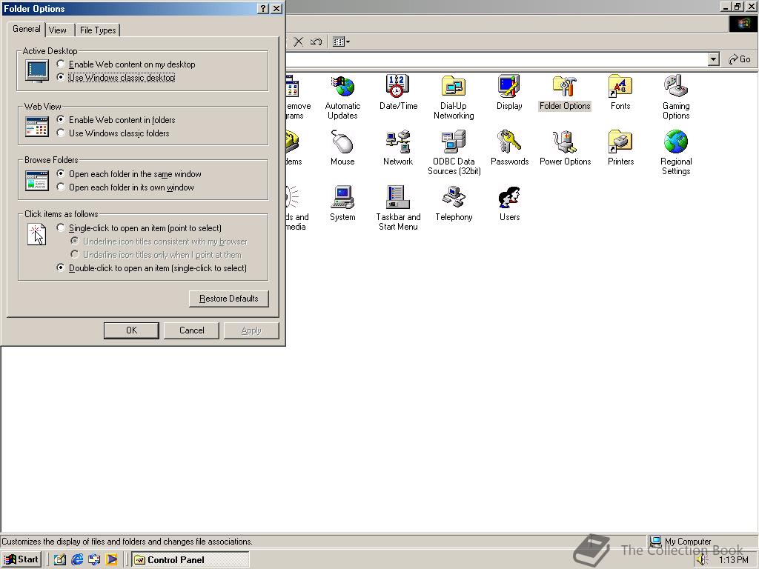Open Outlook Express quick launch icon

(94, 559)
